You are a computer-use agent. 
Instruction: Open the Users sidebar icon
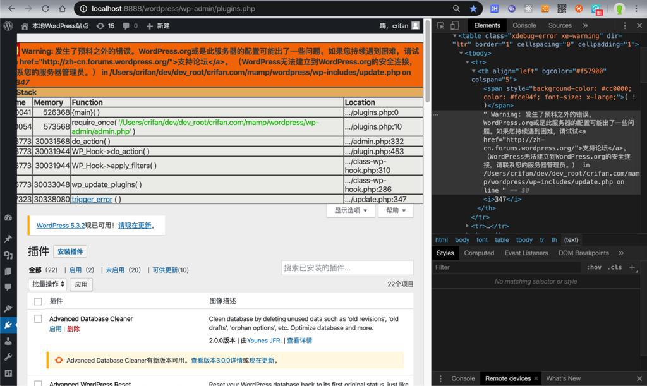(x=8, y=341)
